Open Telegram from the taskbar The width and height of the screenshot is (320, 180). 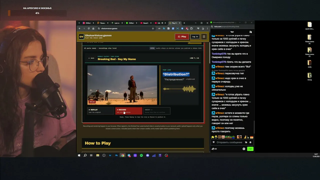(129, 155)
